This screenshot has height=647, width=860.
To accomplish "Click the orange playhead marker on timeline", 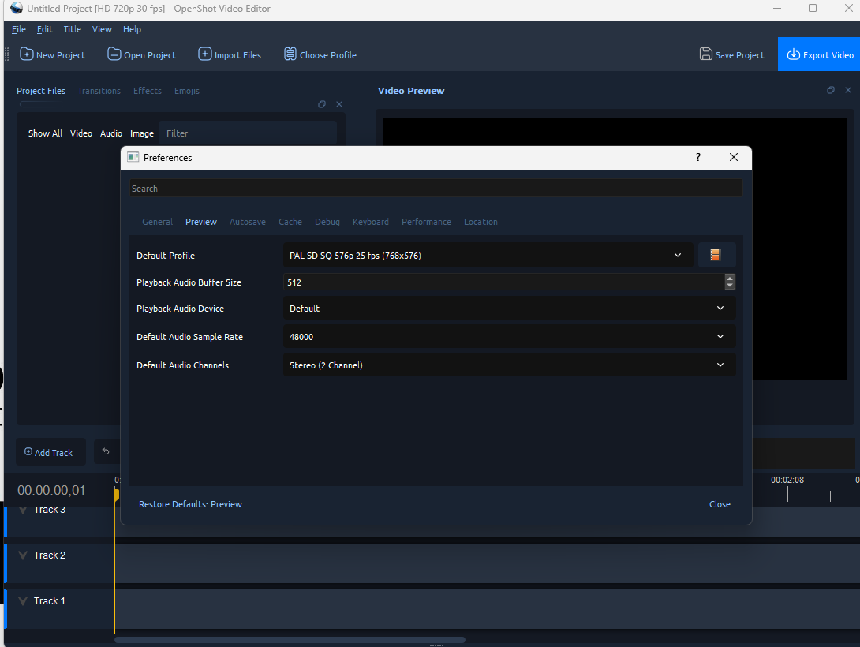I will (x=117, y=494).
